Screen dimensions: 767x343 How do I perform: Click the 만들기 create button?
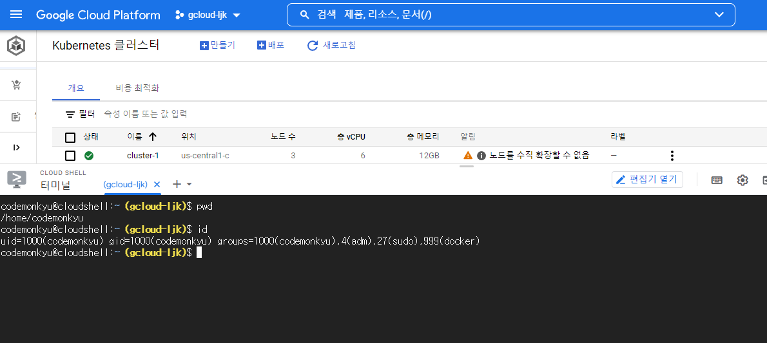click(x=218, y=46)
